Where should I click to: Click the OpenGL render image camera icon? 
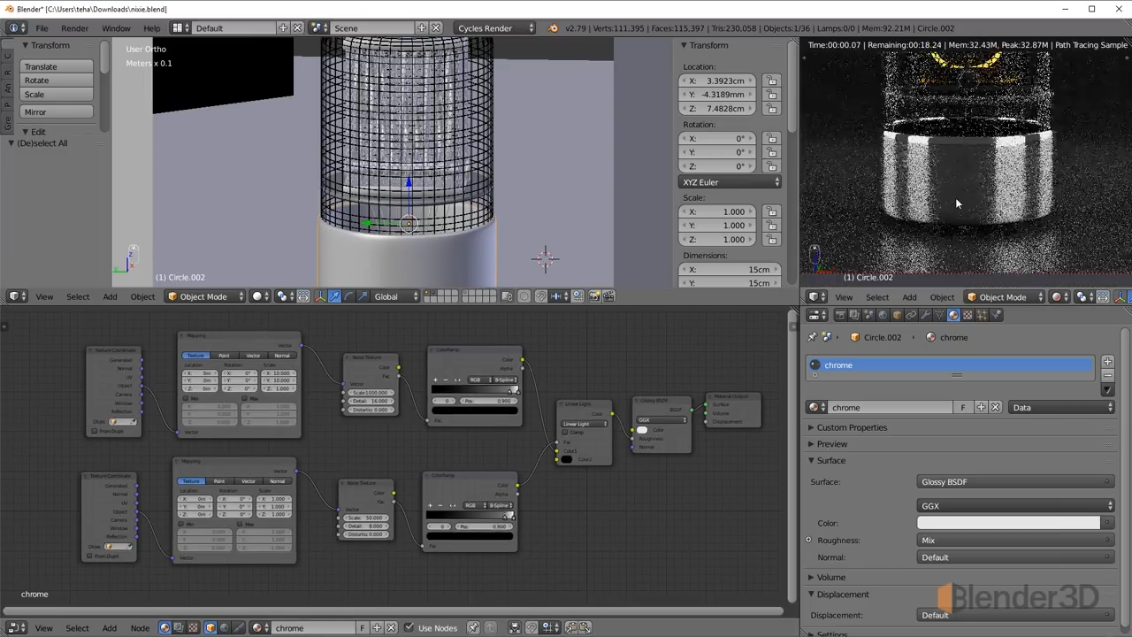pyautogui.click(x=593, y=296)
